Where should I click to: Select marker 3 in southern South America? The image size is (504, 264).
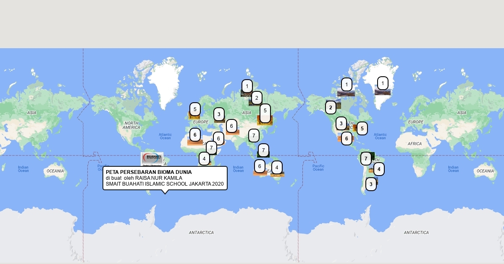tap(371, 184)
